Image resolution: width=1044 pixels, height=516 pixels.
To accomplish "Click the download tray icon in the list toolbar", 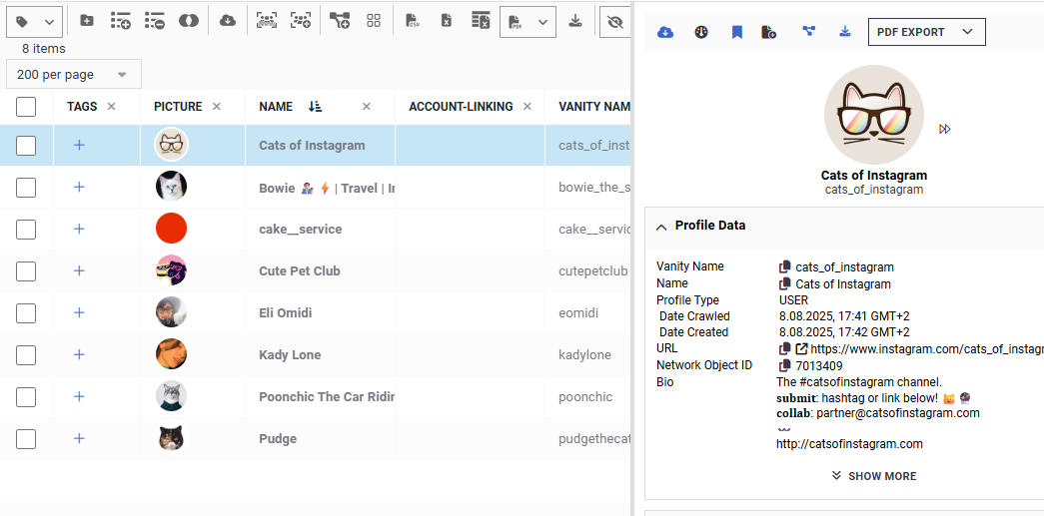I will (575, 21).
